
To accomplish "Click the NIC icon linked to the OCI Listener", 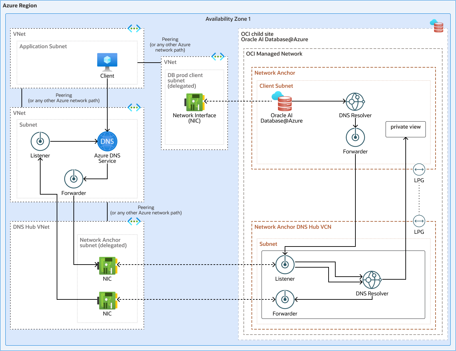I will [x=107, y=266].
